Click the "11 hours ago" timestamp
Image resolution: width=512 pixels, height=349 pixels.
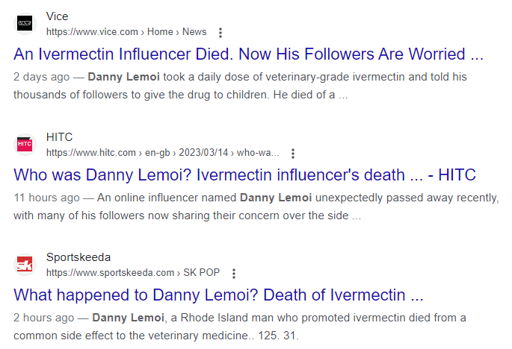(x=46, y=198)
